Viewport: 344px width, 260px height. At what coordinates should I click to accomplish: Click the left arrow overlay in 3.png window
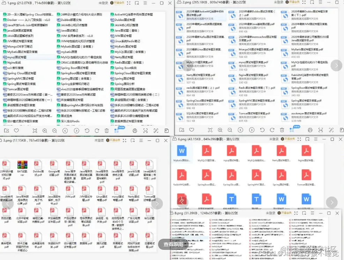click(x=8, y=204)
